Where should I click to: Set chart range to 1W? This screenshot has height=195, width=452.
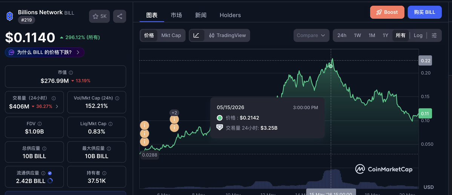(357, 35)
